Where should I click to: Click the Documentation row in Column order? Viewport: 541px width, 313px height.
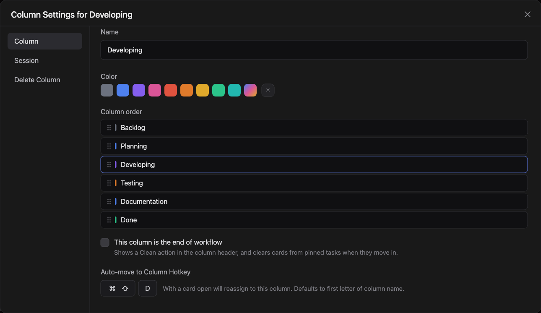[314, 201]
